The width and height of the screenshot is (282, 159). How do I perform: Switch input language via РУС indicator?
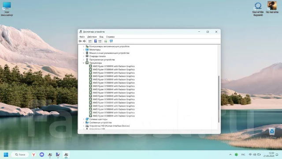tap(243, 155)
